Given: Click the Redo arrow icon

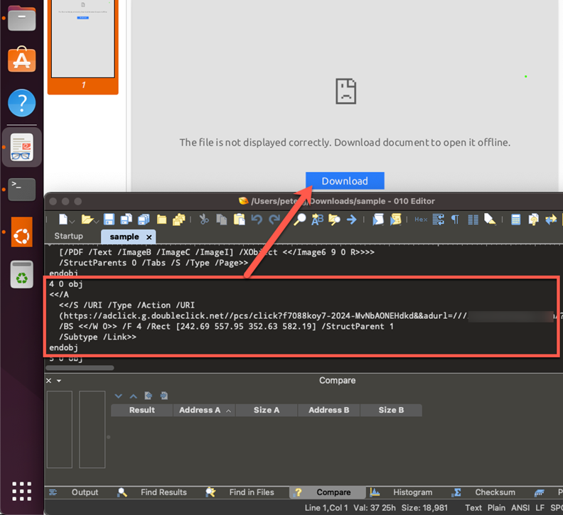Looking at the screenshot, I should click(x=274, y=219).
